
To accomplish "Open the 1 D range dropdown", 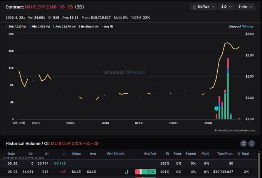I will click(227, 7).
